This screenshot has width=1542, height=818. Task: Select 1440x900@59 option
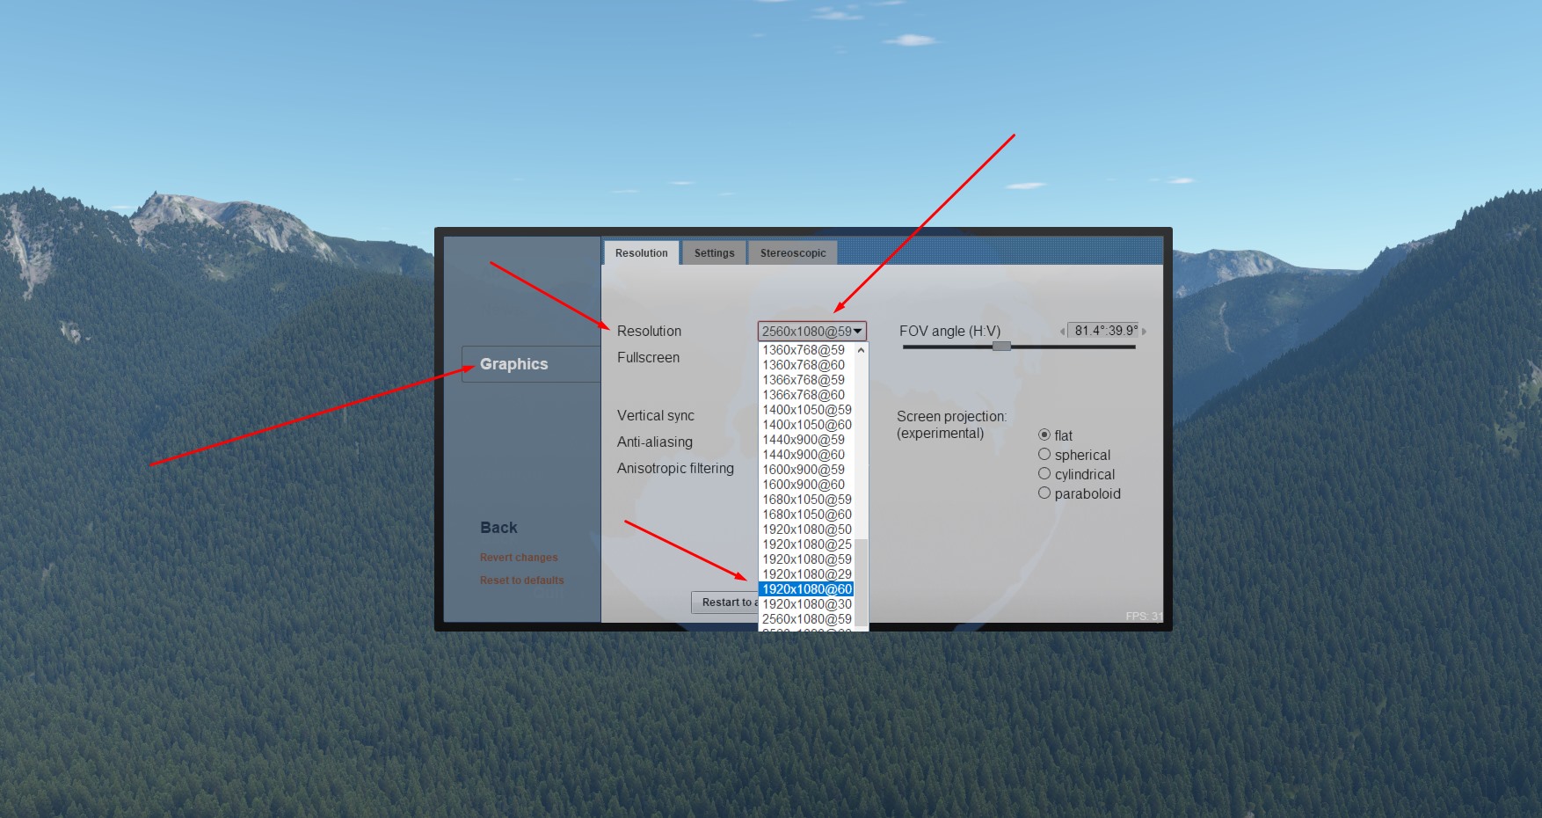pos(806,440)
